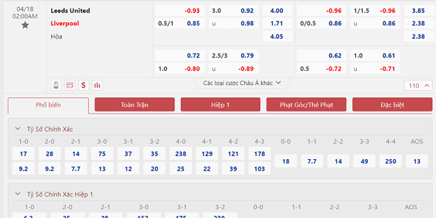The image size is (436, 218).
Task: Bet away score 3-2 at 20
Action: point(154,168)
